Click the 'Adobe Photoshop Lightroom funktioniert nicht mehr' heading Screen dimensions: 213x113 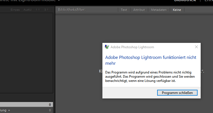tap(151, 60)
